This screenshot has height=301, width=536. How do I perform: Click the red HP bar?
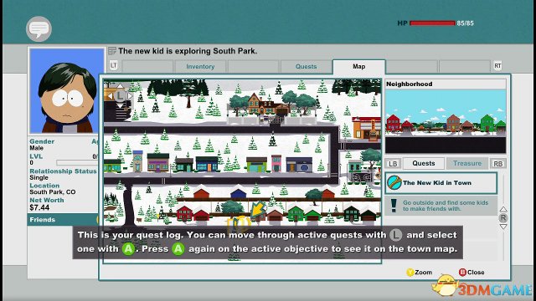[x=432, y=23]
